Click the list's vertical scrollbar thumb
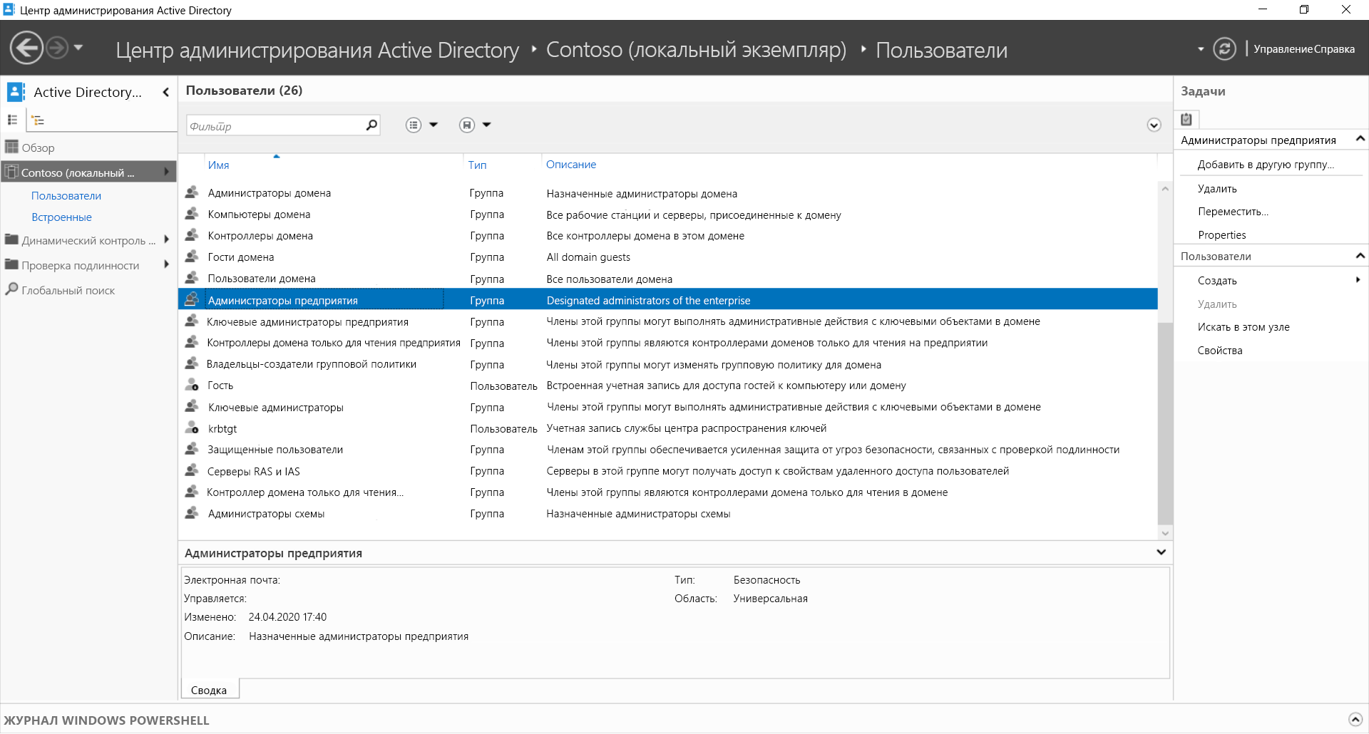 tap(1164, 423)
